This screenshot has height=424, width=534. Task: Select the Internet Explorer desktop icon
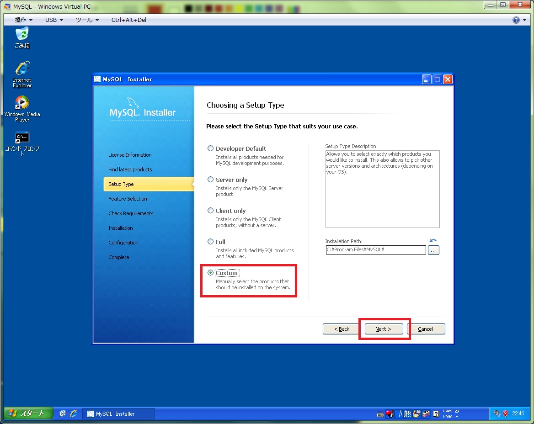[x=22, y=74]
